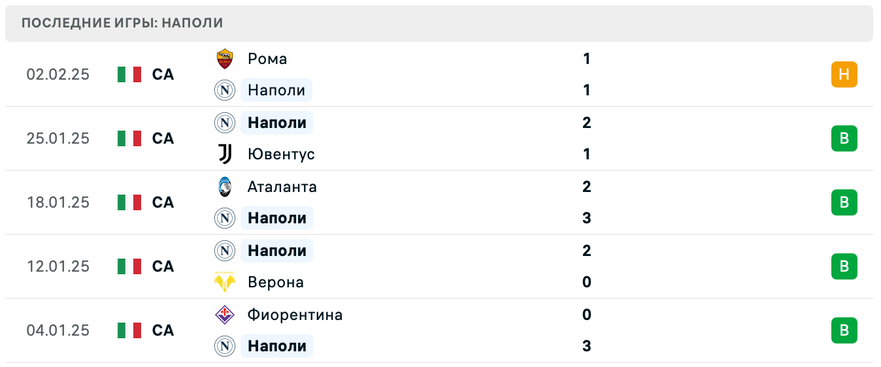Click green win badge for Fiorentina match
This screenshot has width=881, height=367.
click(844, 330)
